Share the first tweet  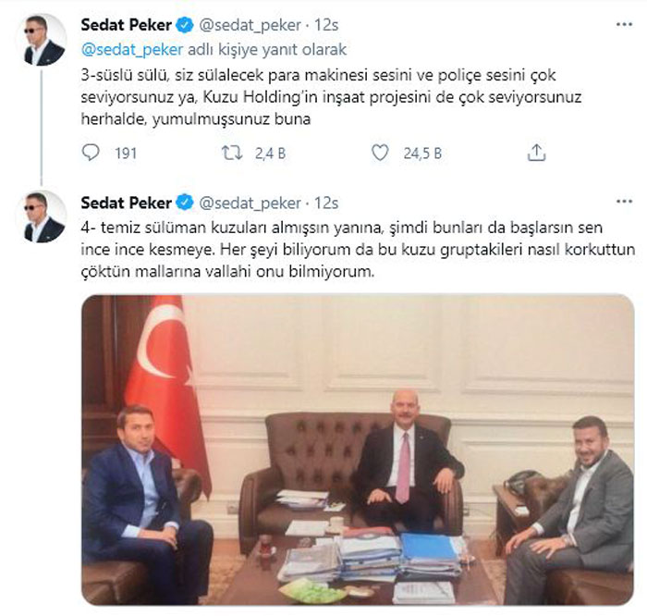[536, 153]
